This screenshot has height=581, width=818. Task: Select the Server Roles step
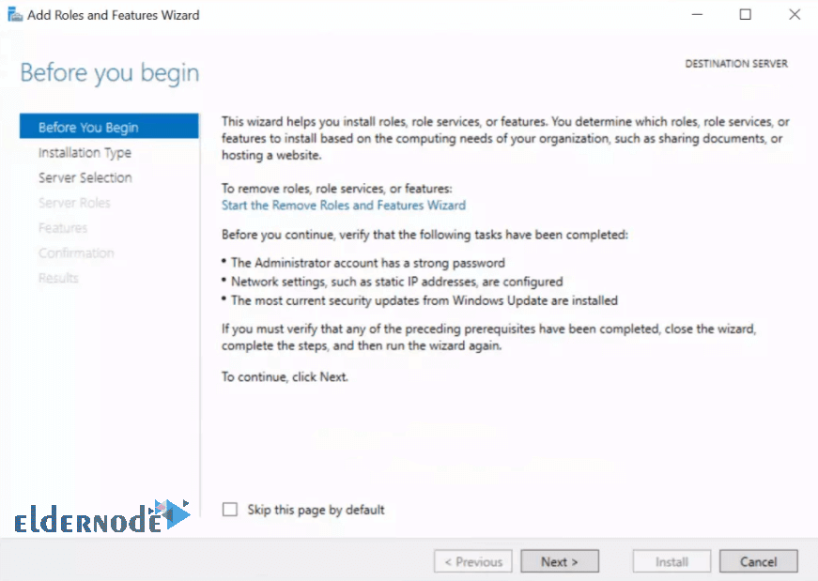click(74, 203)
